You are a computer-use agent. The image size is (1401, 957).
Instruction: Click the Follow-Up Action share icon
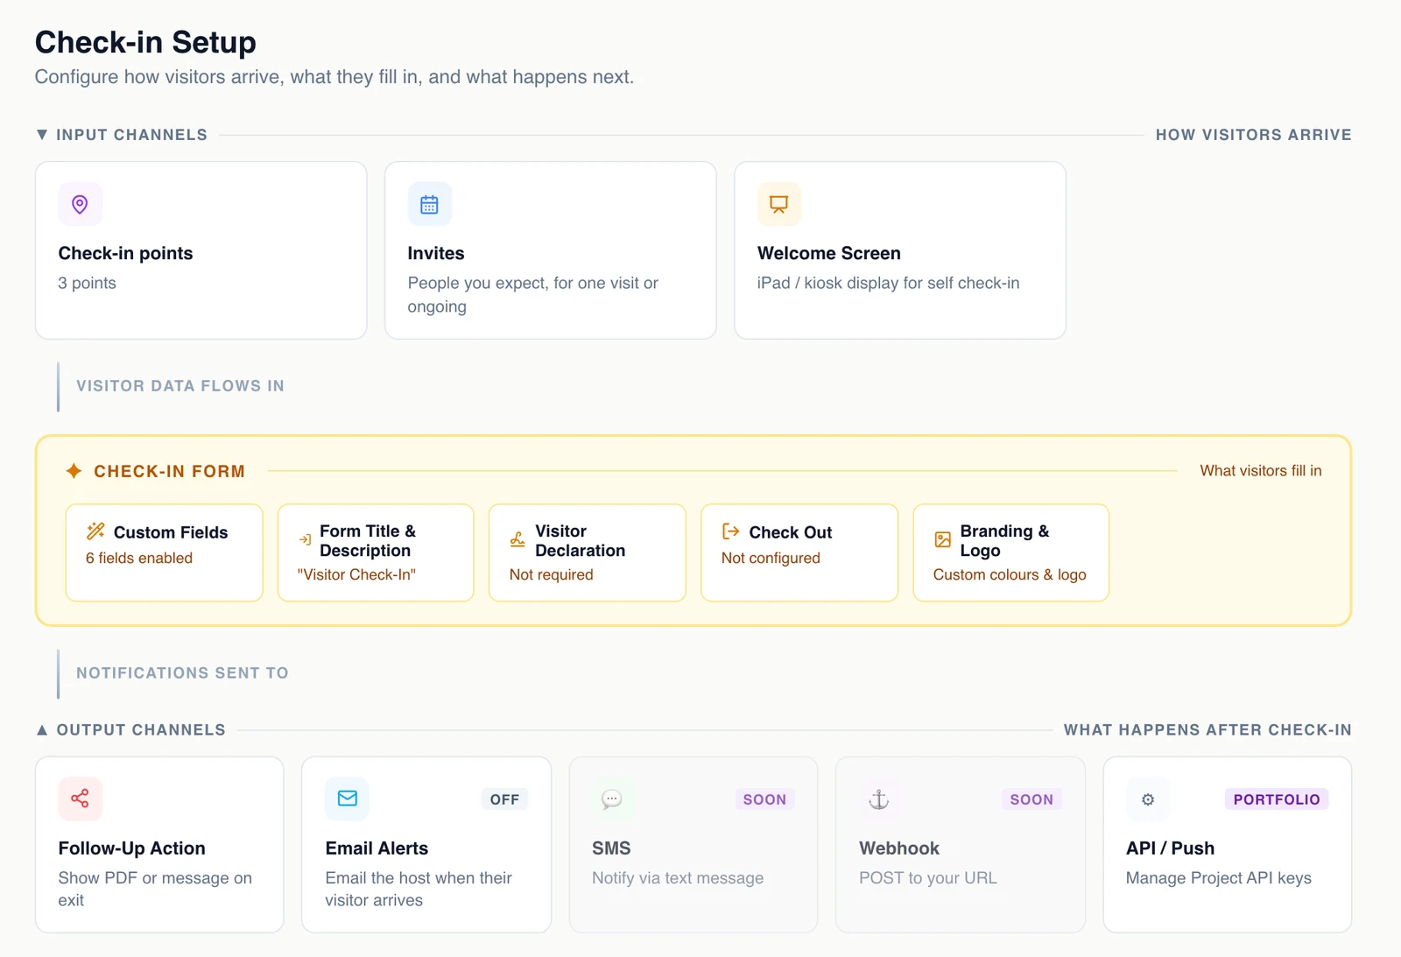[80, 799]
